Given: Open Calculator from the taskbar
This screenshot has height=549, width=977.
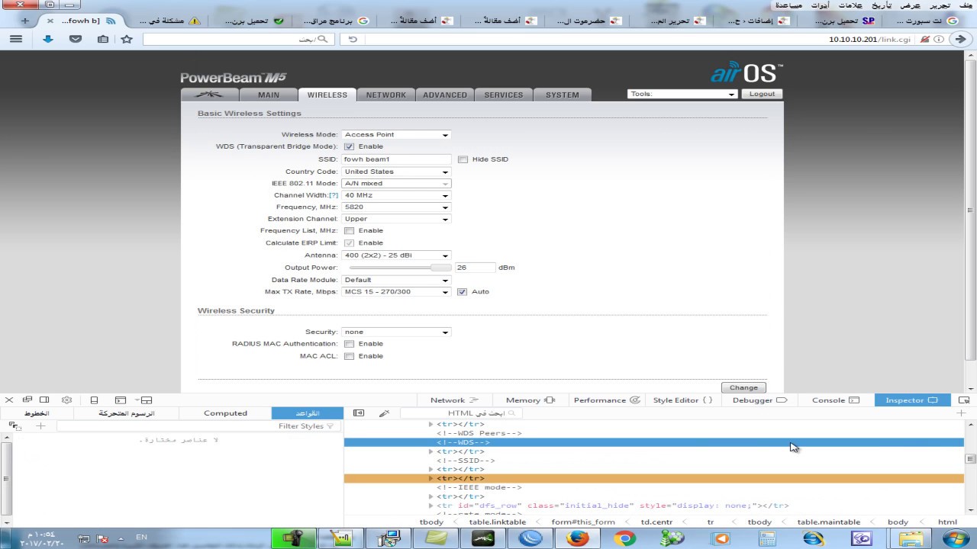Looking at the screenshot, I should [x=767, y=538].
